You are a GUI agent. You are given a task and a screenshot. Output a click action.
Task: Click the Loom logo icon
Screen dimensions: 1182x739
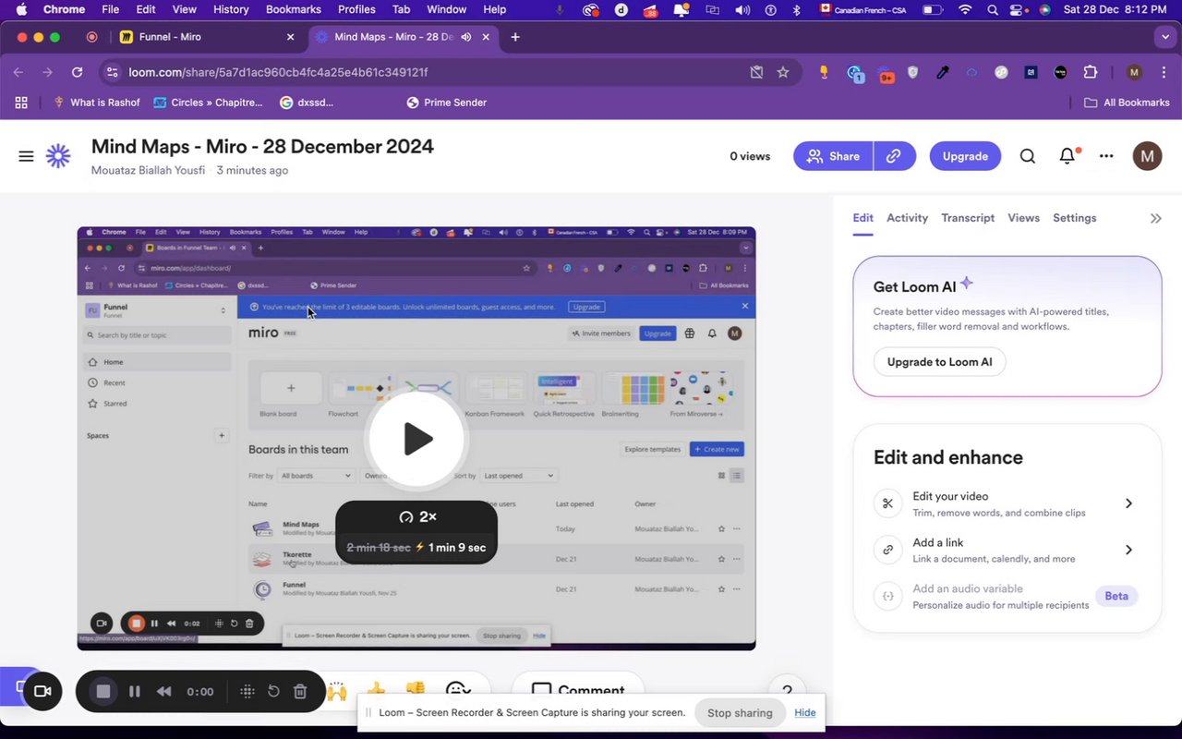pyautogui.click(x=58, y=156)
